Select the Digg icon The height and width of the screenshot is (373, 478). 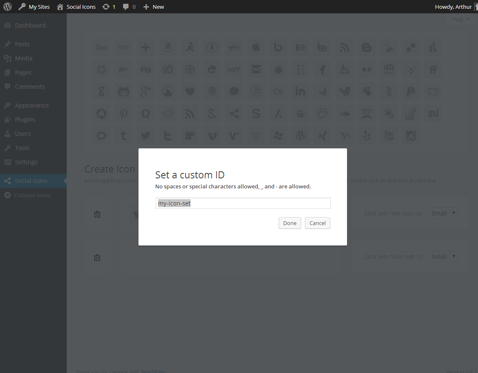(x=146, y=70)
